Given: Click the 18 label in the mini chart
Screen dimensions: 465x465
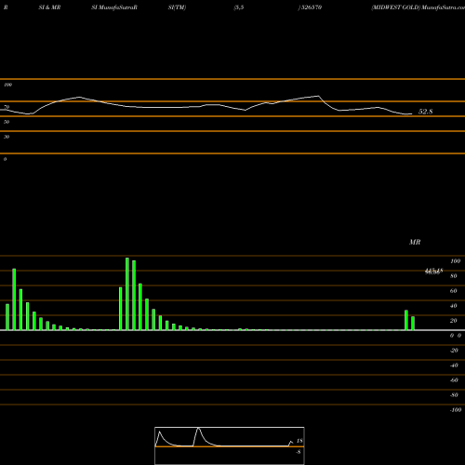Looking at the screenshot, I should click(x=299, y=441).
